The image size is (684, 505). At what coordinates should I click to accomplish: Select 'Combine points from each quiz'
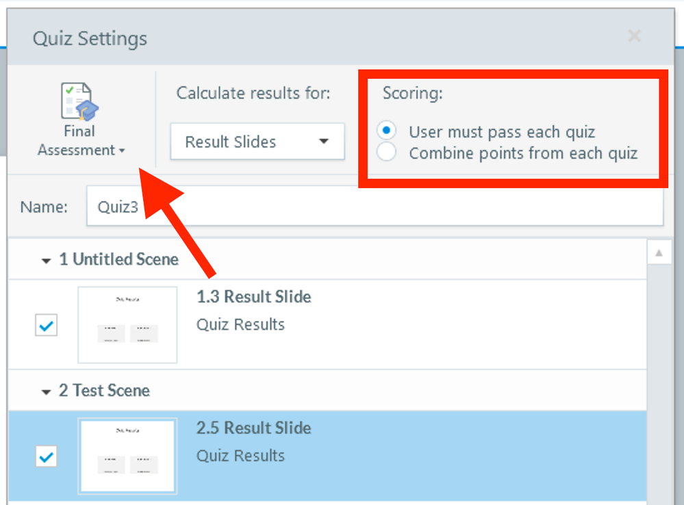tap(388, 153)
